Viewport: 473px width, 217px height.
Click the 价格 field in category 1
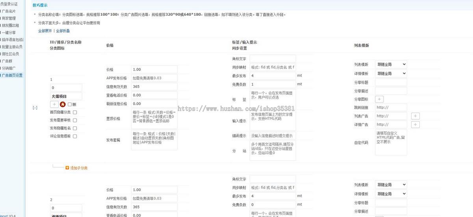154,69
